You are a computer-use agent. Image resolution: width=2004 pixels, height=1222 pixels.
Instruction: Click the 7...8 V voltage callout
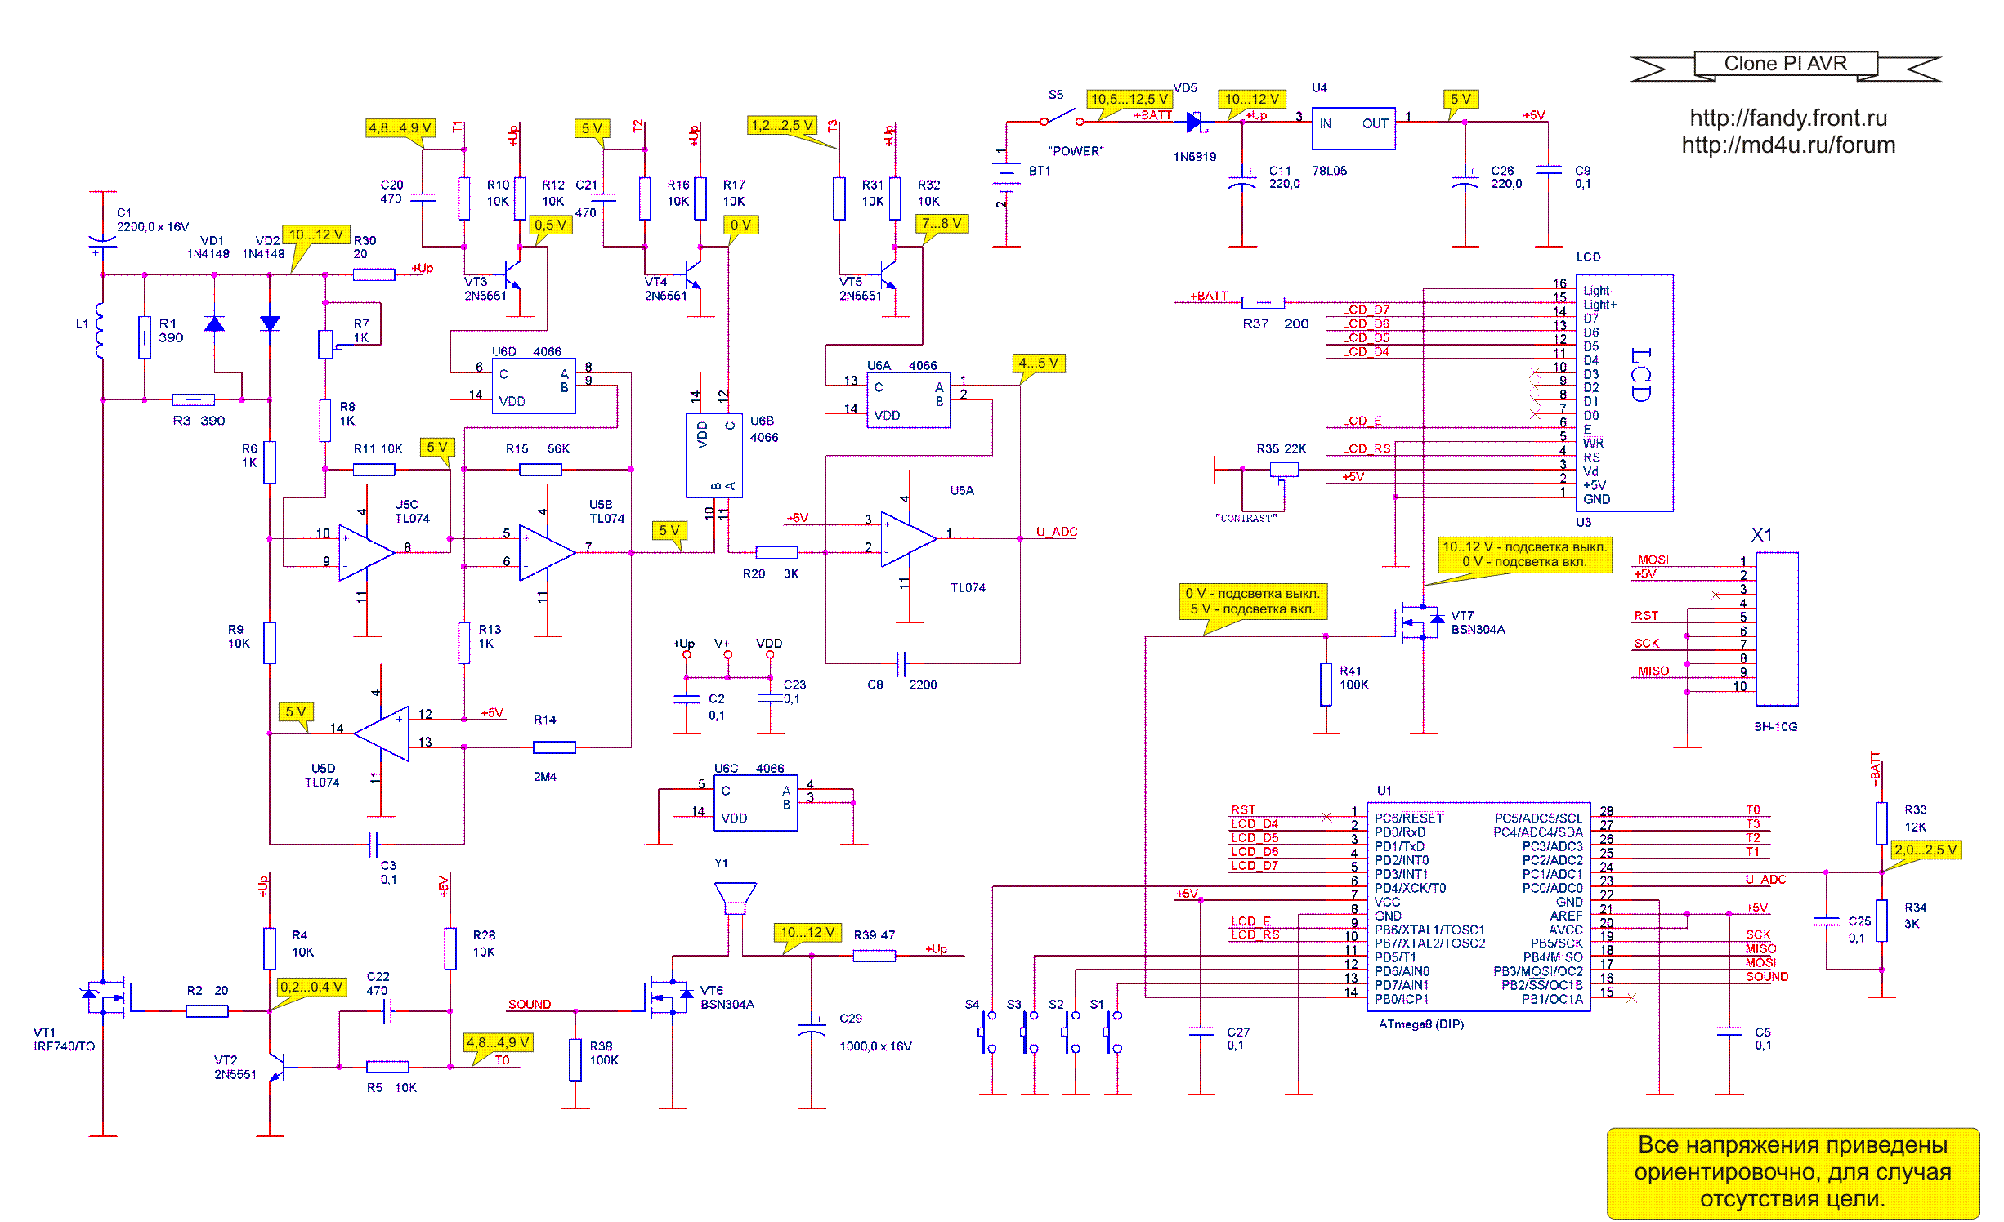click(941, 223)
